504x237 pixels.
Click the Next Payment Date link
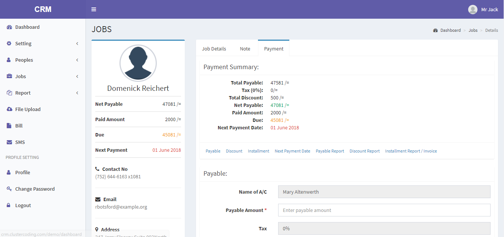[x=292, y=151]
